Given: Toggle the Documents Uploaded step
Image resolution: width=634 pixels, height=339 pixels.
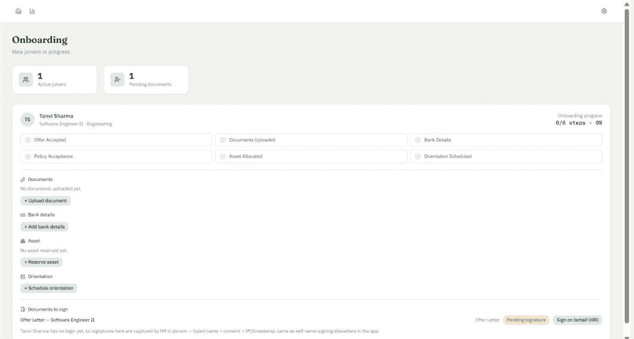Looking at the screenshot, I should click(x=311, y=140).
